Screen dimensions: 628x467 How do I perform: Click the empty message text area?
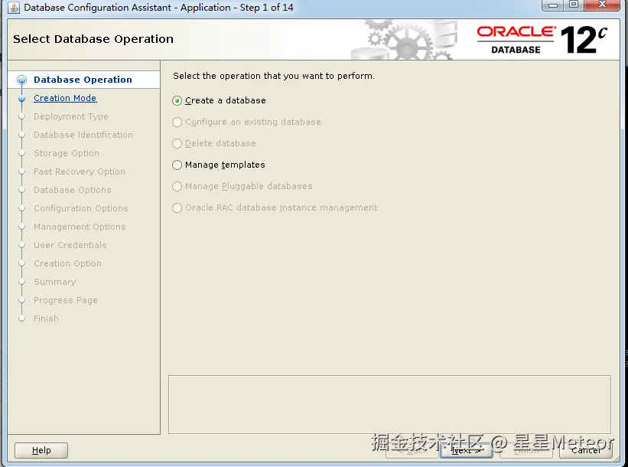tap(389, 404)
